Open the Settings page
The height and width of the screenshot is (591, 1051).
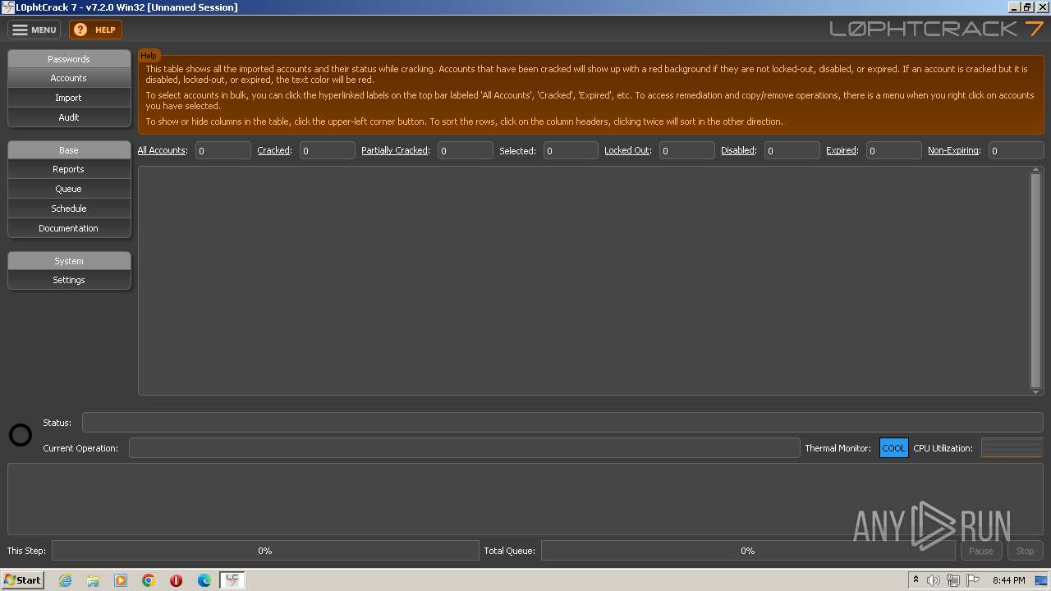[69, 280]
